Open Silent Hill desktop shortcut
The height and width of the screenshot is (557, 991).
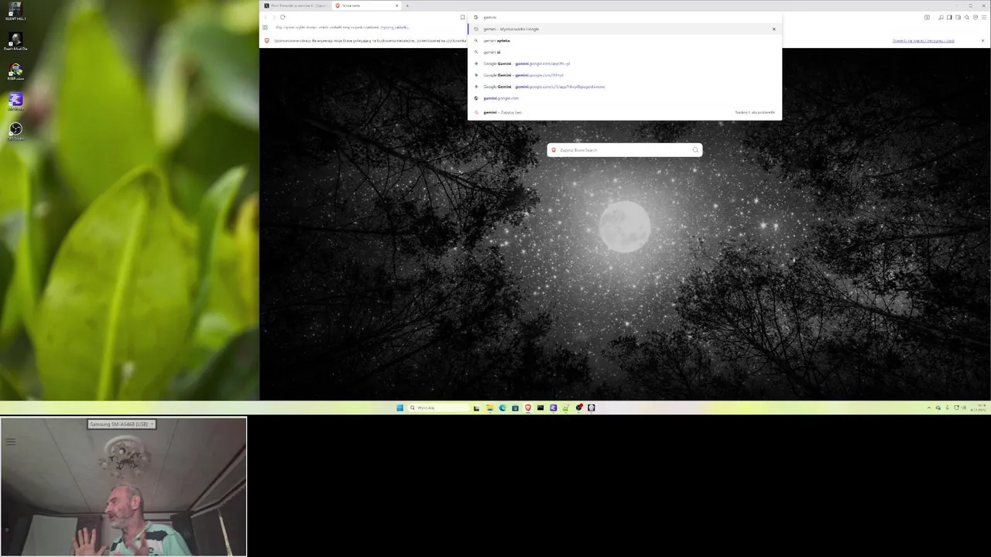[x=15, y=12]
